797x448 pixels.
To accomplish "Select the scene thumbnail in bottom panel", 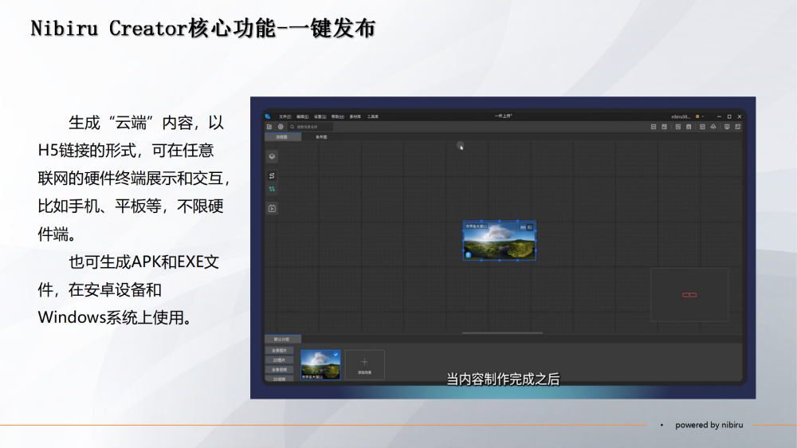I will pos(320,364).
